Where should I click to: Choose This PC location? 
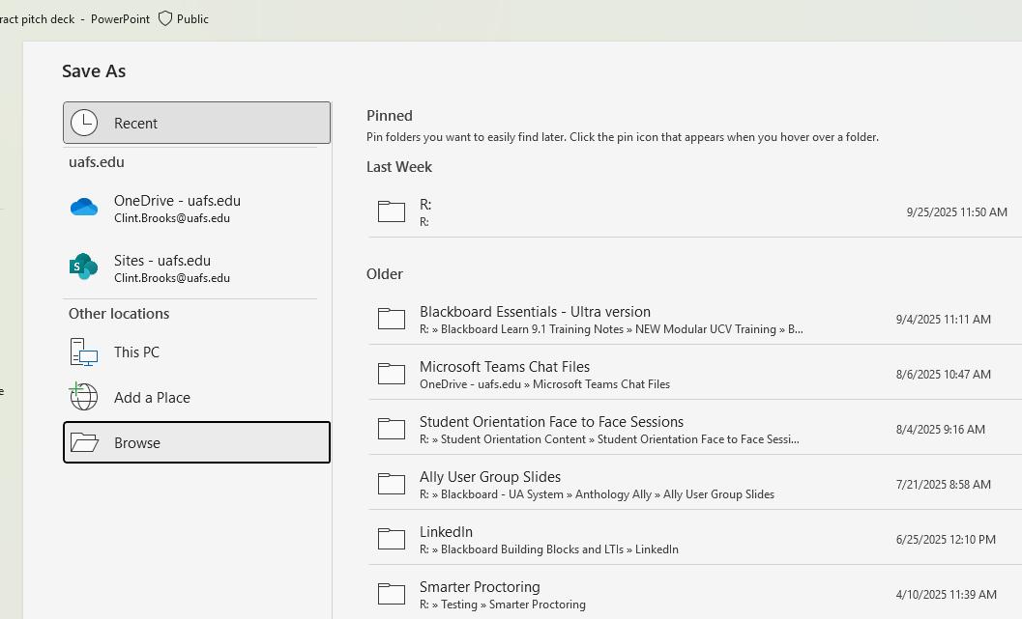[136, 352]
